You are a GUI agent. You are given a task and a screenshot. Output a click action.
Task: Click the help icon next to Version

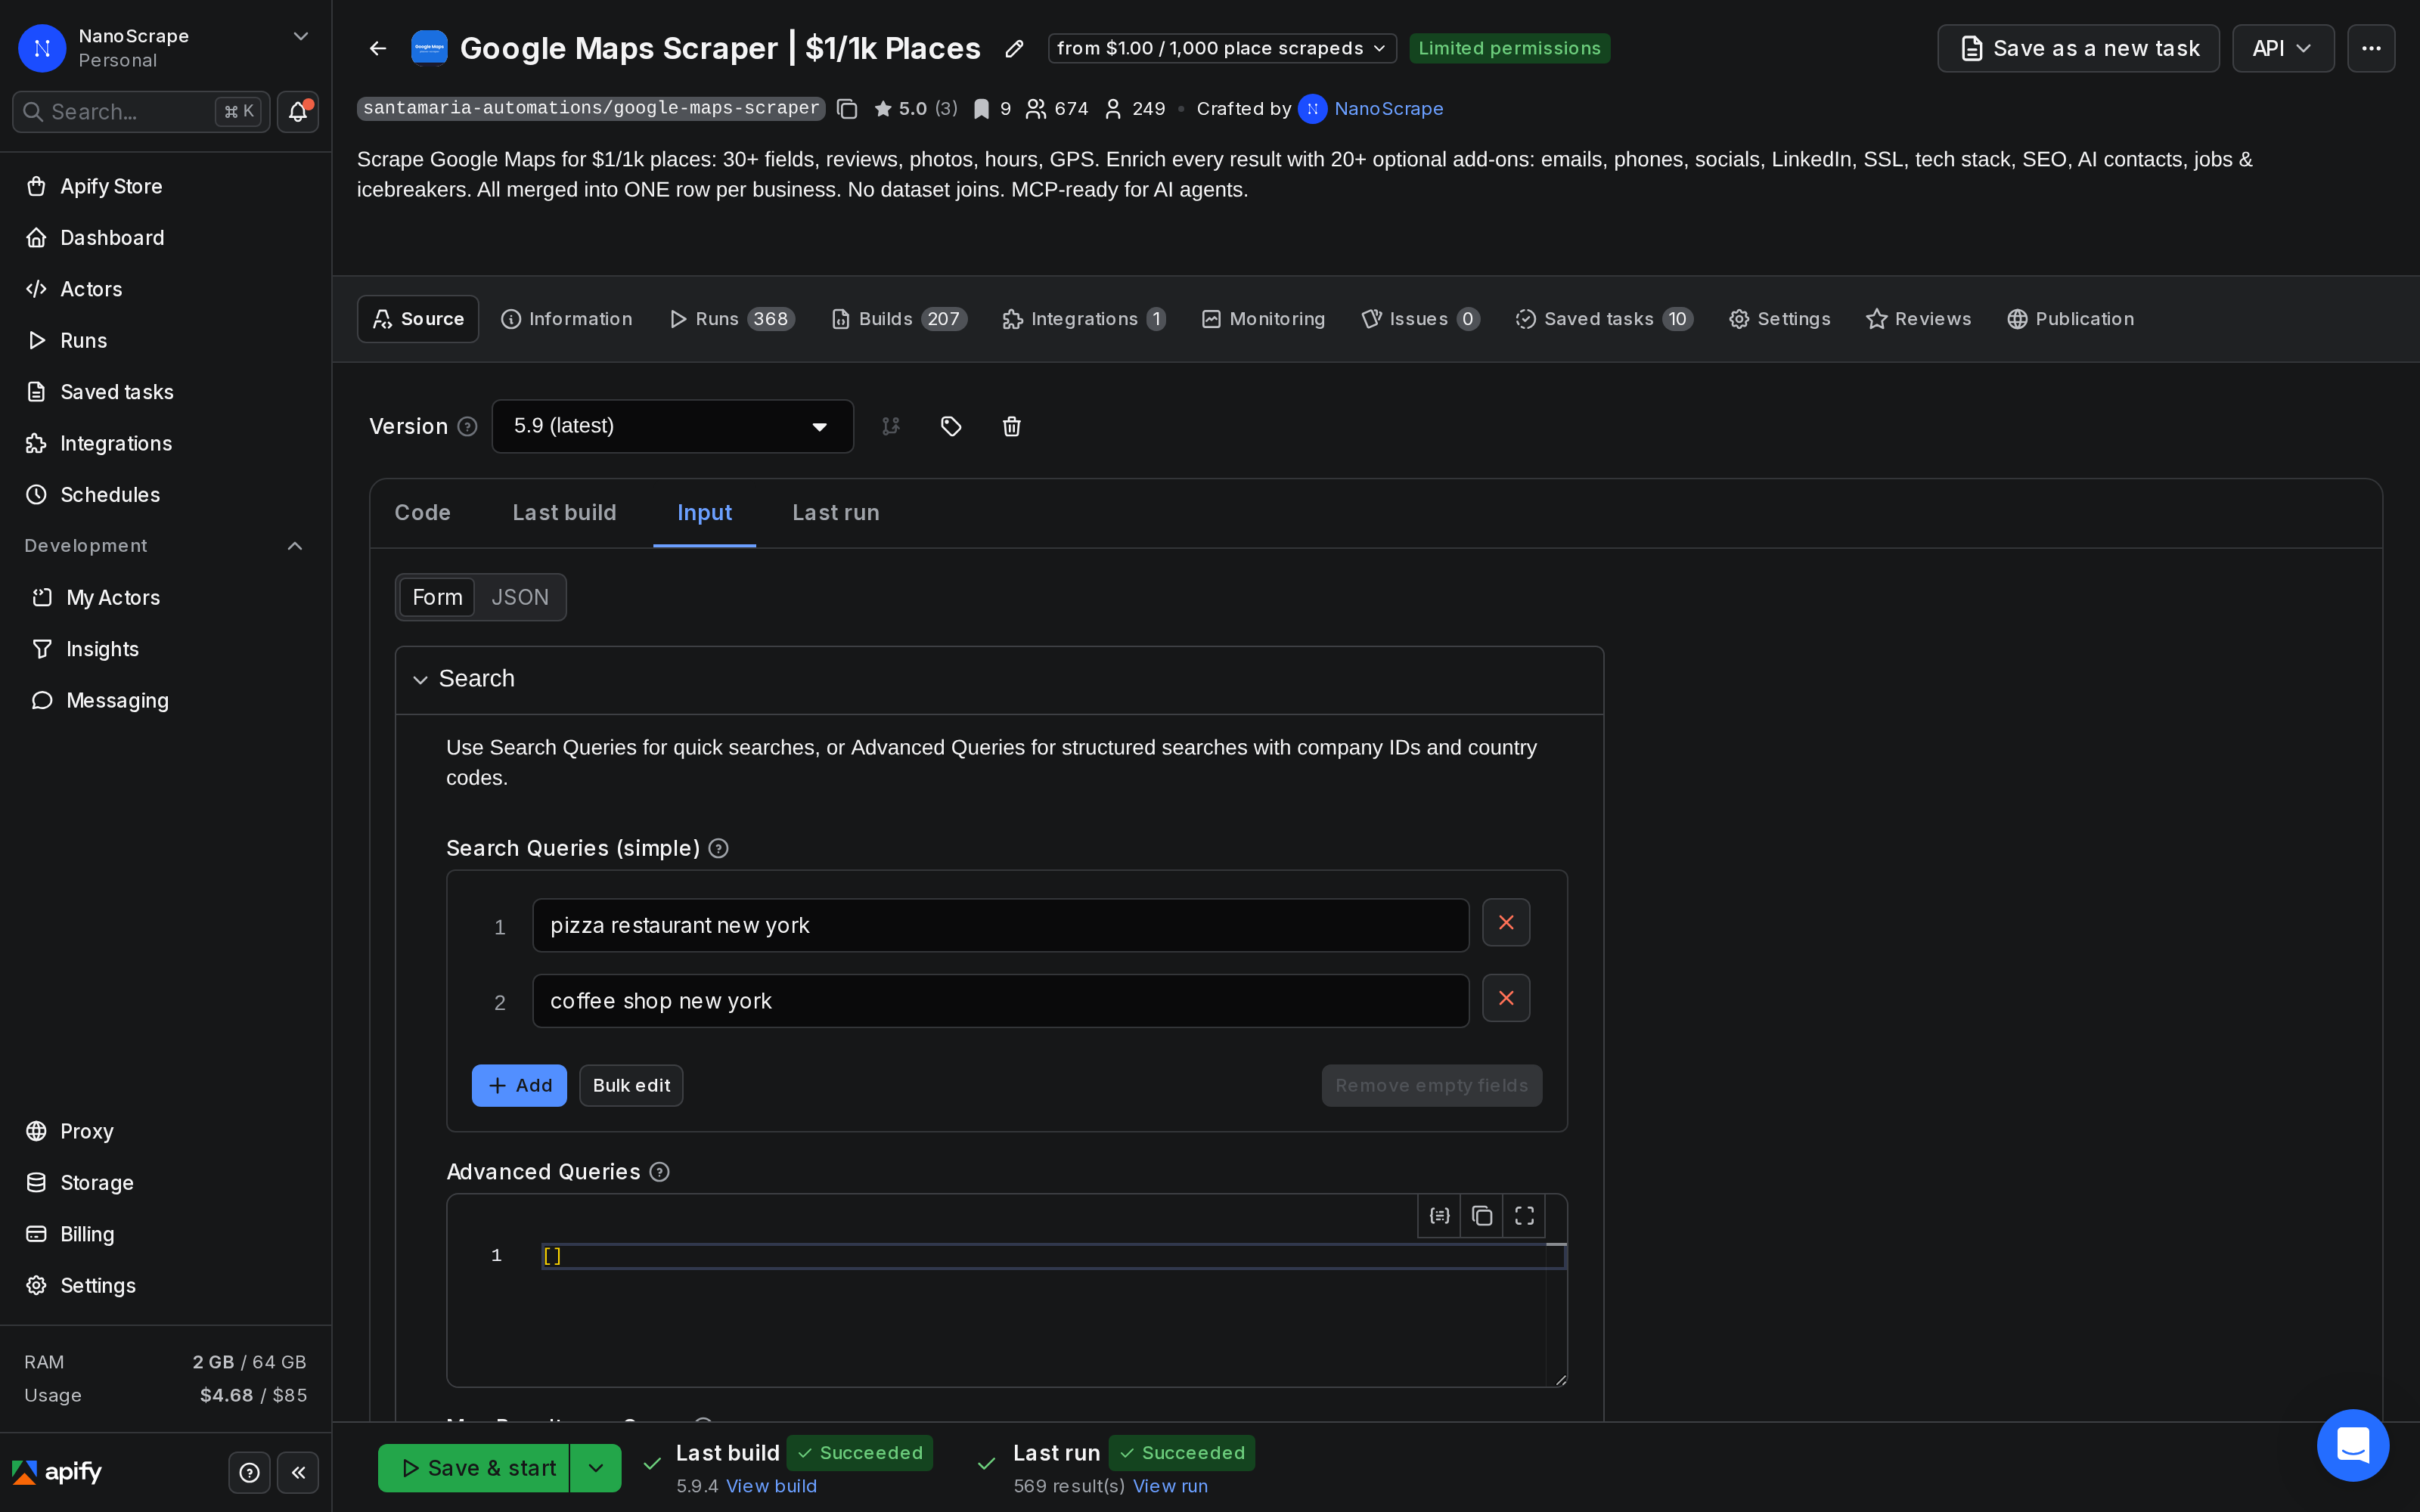pos(467,427)
